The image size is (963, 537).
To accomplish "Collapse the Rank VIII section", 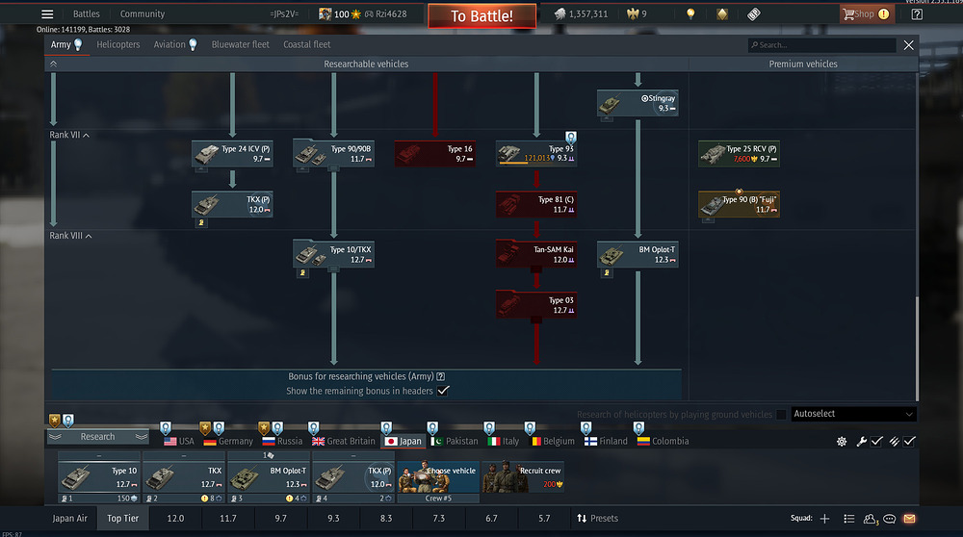I will tap(89, 236).
